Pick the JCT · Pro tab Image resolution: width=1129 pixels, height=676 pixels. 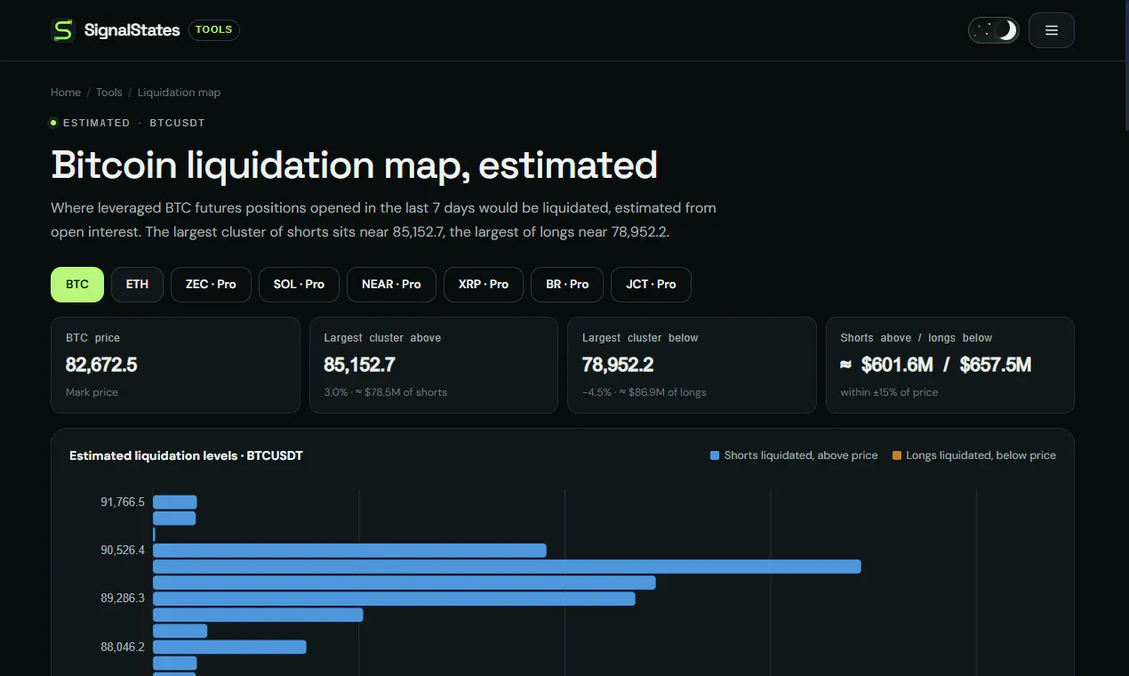(x=651, y=285)
